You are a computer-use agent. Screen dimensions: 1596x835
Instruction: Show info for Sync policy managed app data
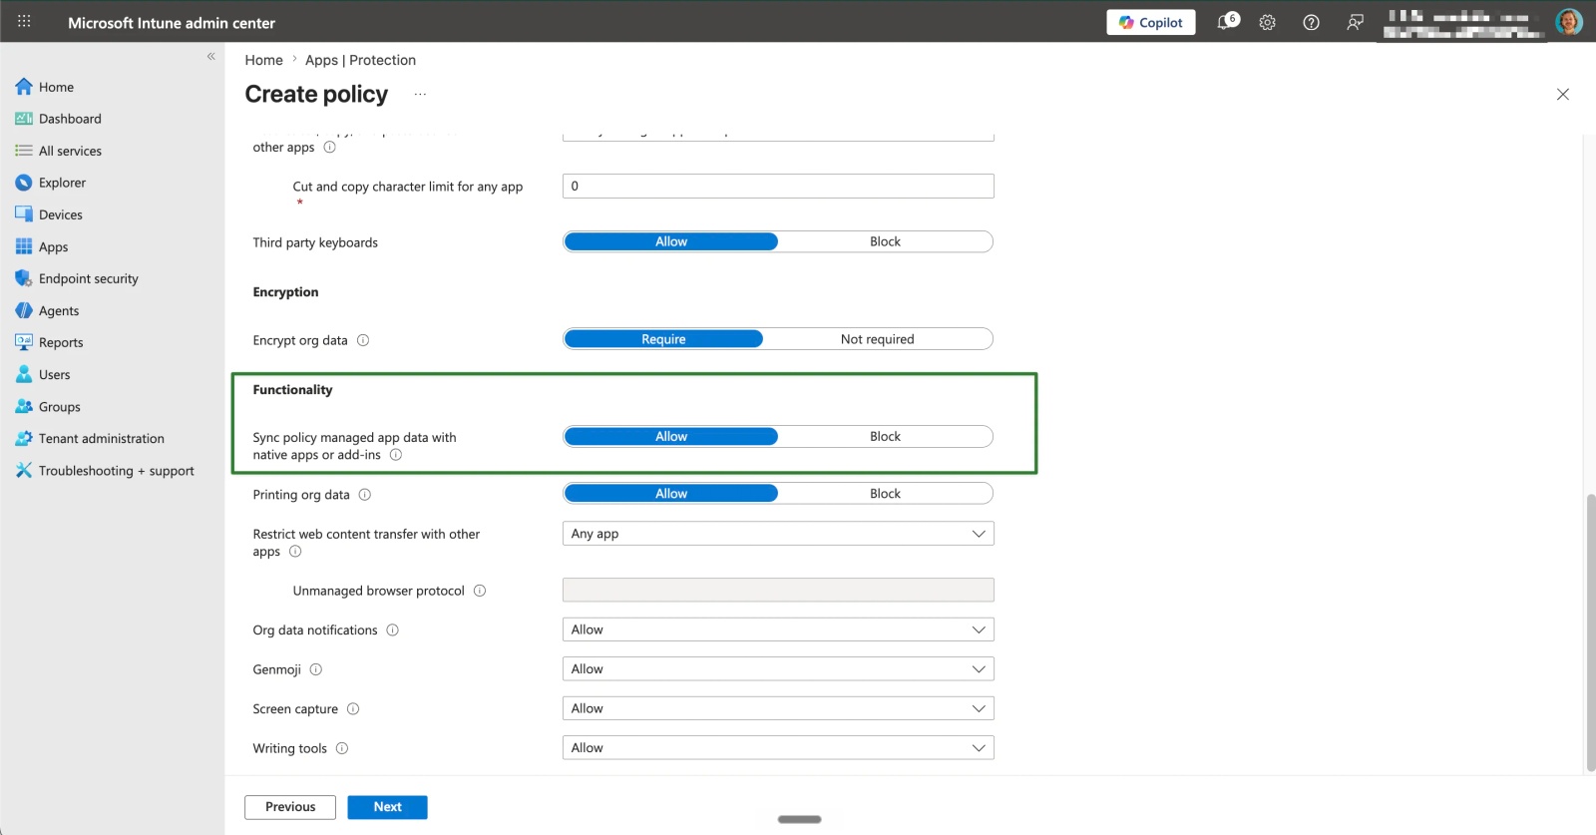[x=396, y=455]
